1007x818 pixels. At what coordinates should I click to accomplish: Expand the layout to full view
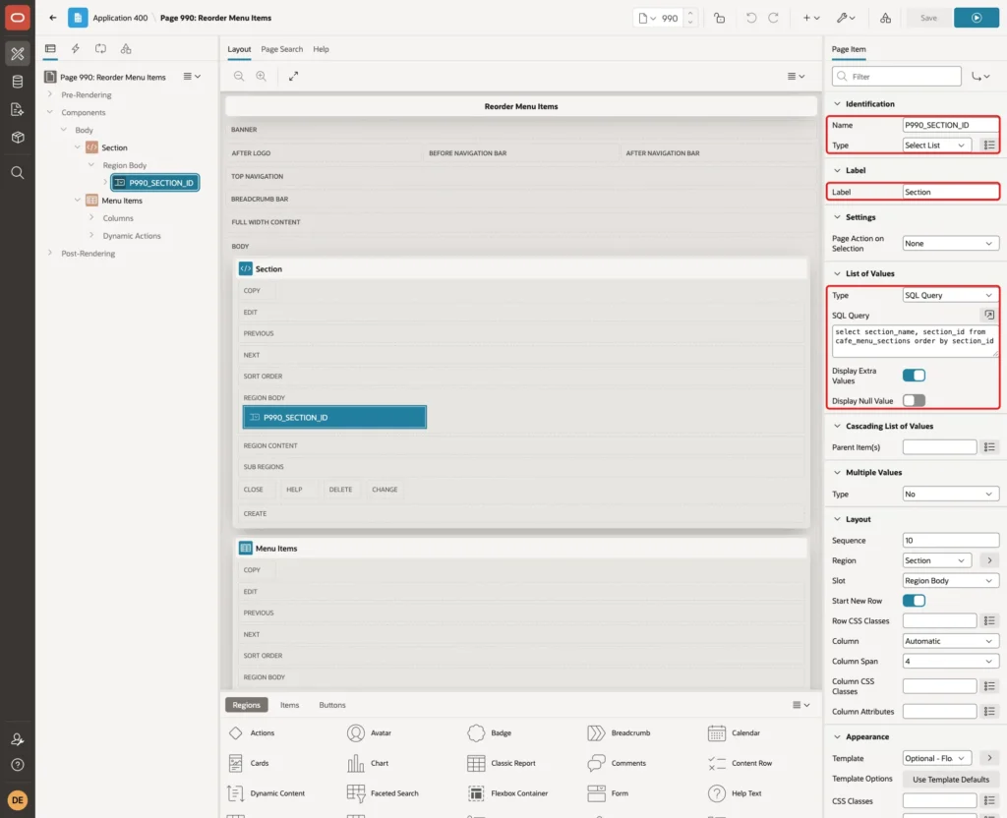(293, 76)
